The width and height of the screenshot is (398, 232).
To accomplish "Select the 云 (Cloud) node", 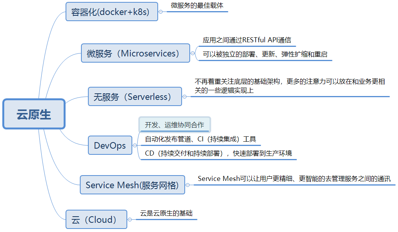I will (x=96, y=219).
